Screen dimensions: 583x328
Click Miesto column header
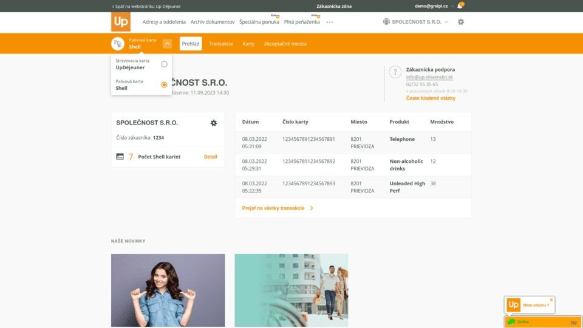359,122
